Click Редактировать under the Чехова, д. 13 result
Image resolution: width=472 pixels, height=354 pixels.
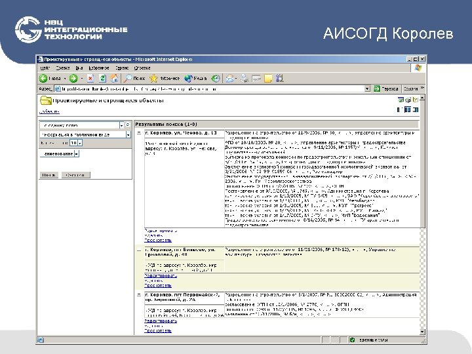pyautogui.click(x=161, y=231)
